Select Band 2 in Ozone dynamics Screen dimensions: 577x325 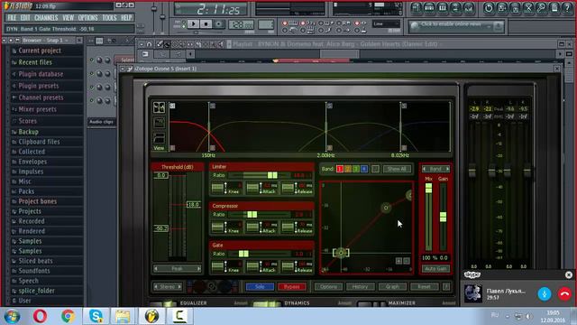(x=348, y=169)
